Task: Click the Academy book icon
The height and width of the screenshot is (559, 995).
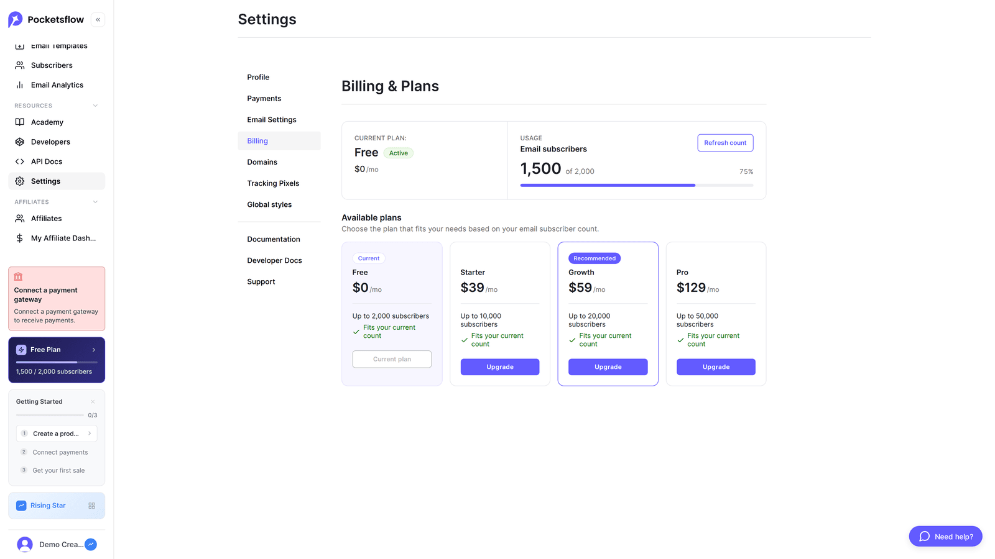Action: [20, 122]
